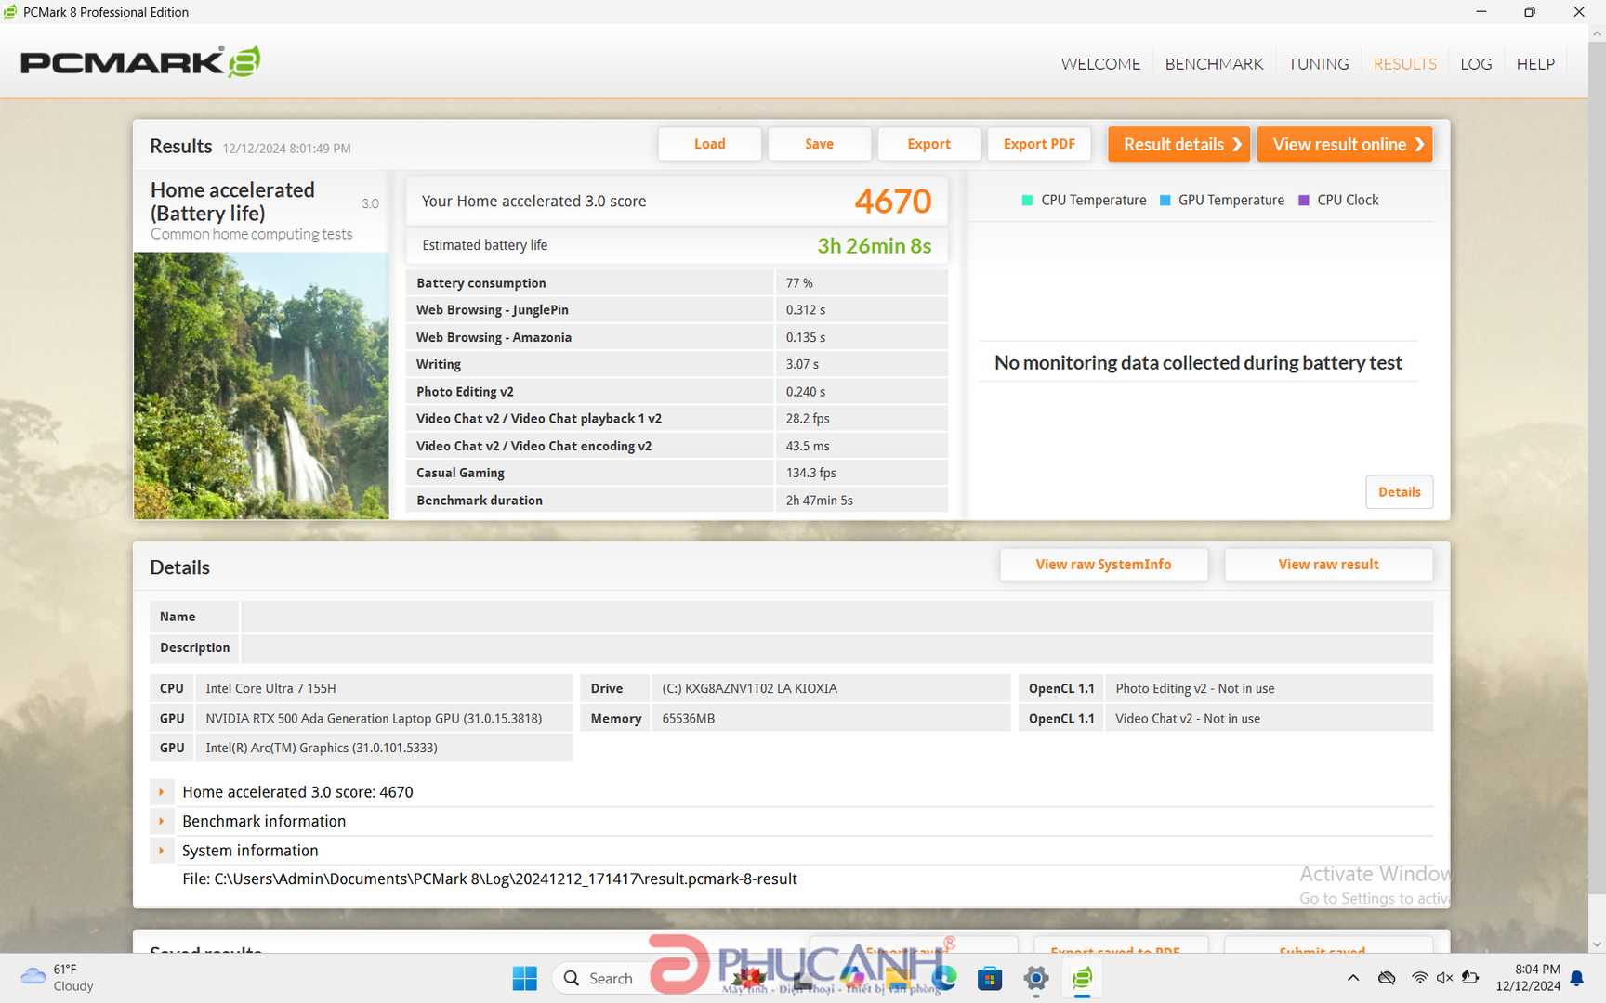The height and width of the screenshot is (1003, 1606).
Task: Click View raw SystemInfo
Action: pos(1103,565)
